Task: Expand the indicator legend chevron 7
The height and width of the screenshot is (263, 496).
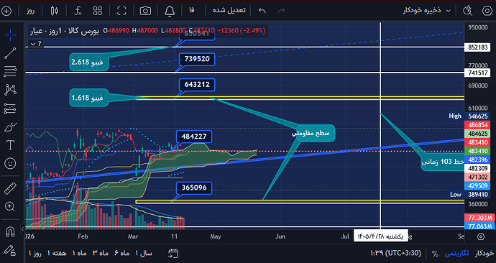Action: click(x=36, y=44)
